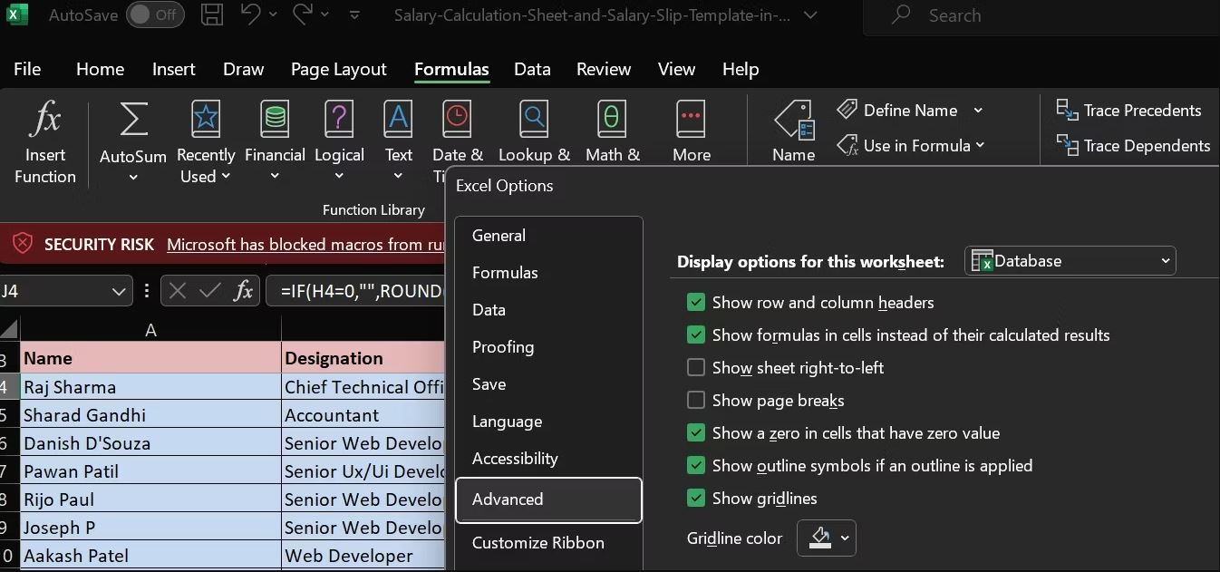Open the Gridline color dropdown arrow
The image size is (1220, 572).
pyautogui.click(x=845, y=538)
